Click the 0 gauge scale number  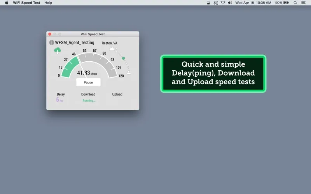(x=59, y=75)
